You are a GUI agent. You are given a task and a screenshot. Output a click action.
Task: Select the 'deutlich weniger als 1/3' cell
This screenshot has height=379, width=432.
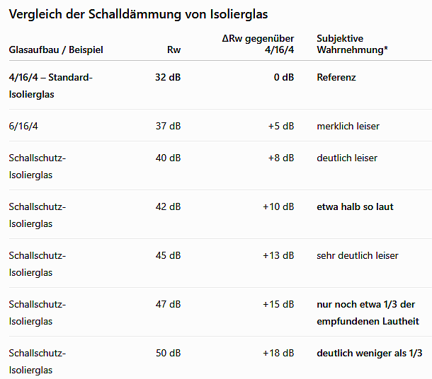pyautogui.click(x=370, y=353)
